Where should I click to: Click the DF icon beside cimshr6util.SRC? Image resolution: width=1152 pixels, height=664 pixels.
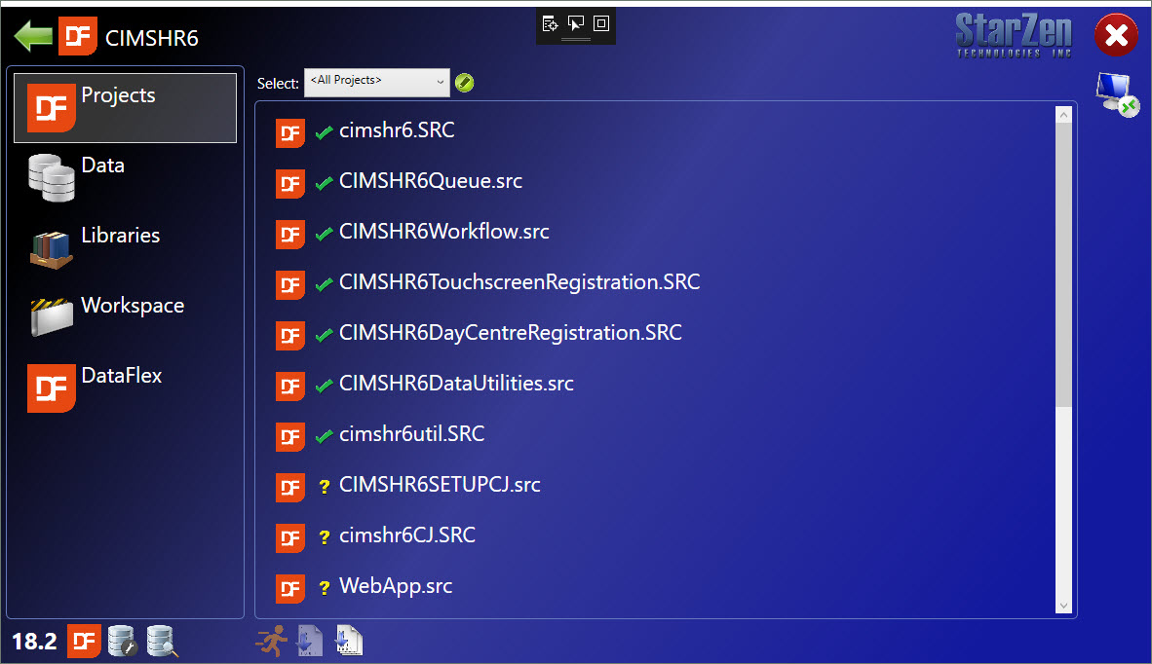click(x=290, y=436)
